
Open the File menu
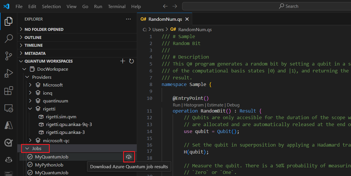(x=19, y=6)
